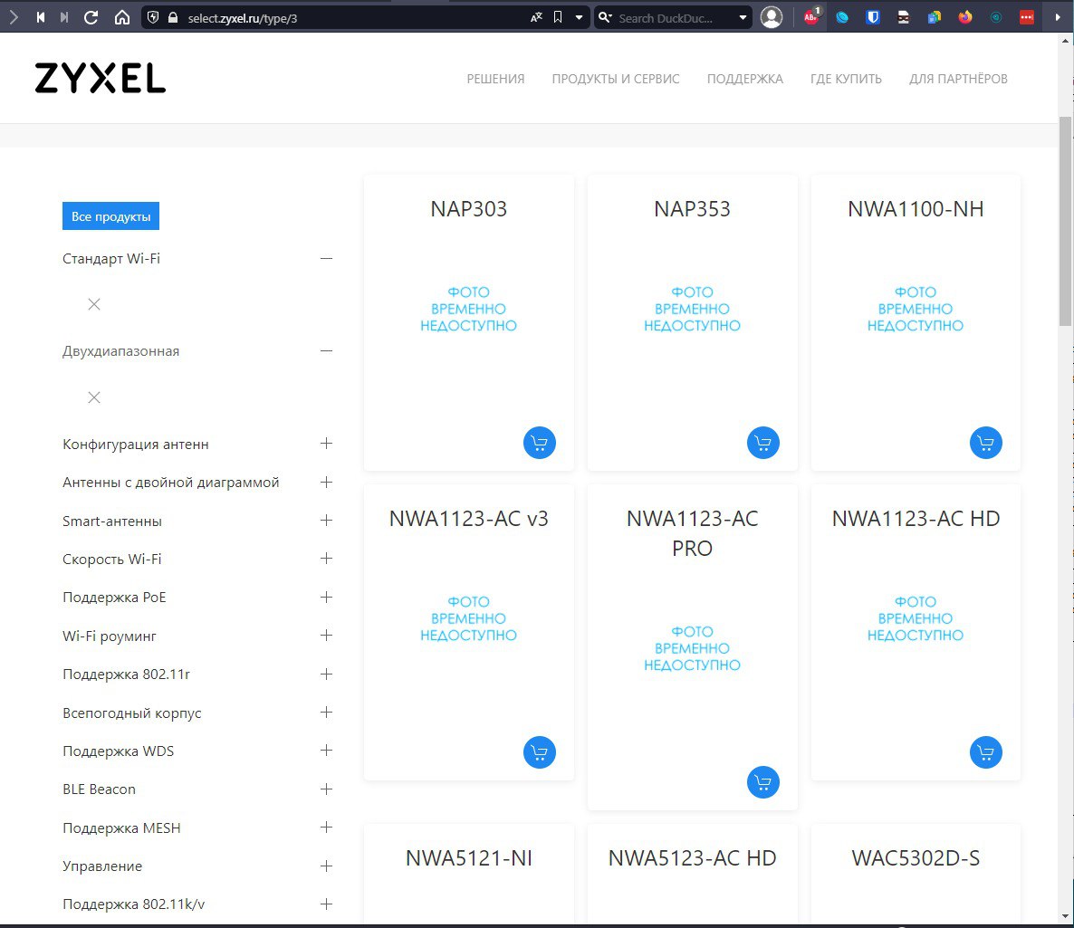Screen dimensions: 1074x928
Task: Add NWA1123-AC v3 to the cart
Action: (539, 752)
